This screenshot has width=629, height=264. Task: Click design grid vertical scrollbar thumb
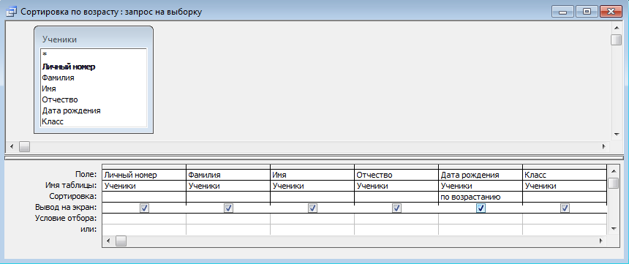click(x=613, y=183)
